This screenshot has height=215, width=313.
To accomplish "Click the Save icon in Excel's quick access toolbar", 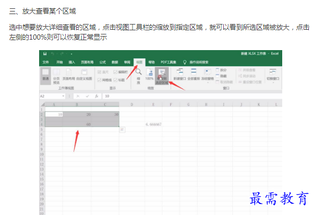I will click(45, 54).
